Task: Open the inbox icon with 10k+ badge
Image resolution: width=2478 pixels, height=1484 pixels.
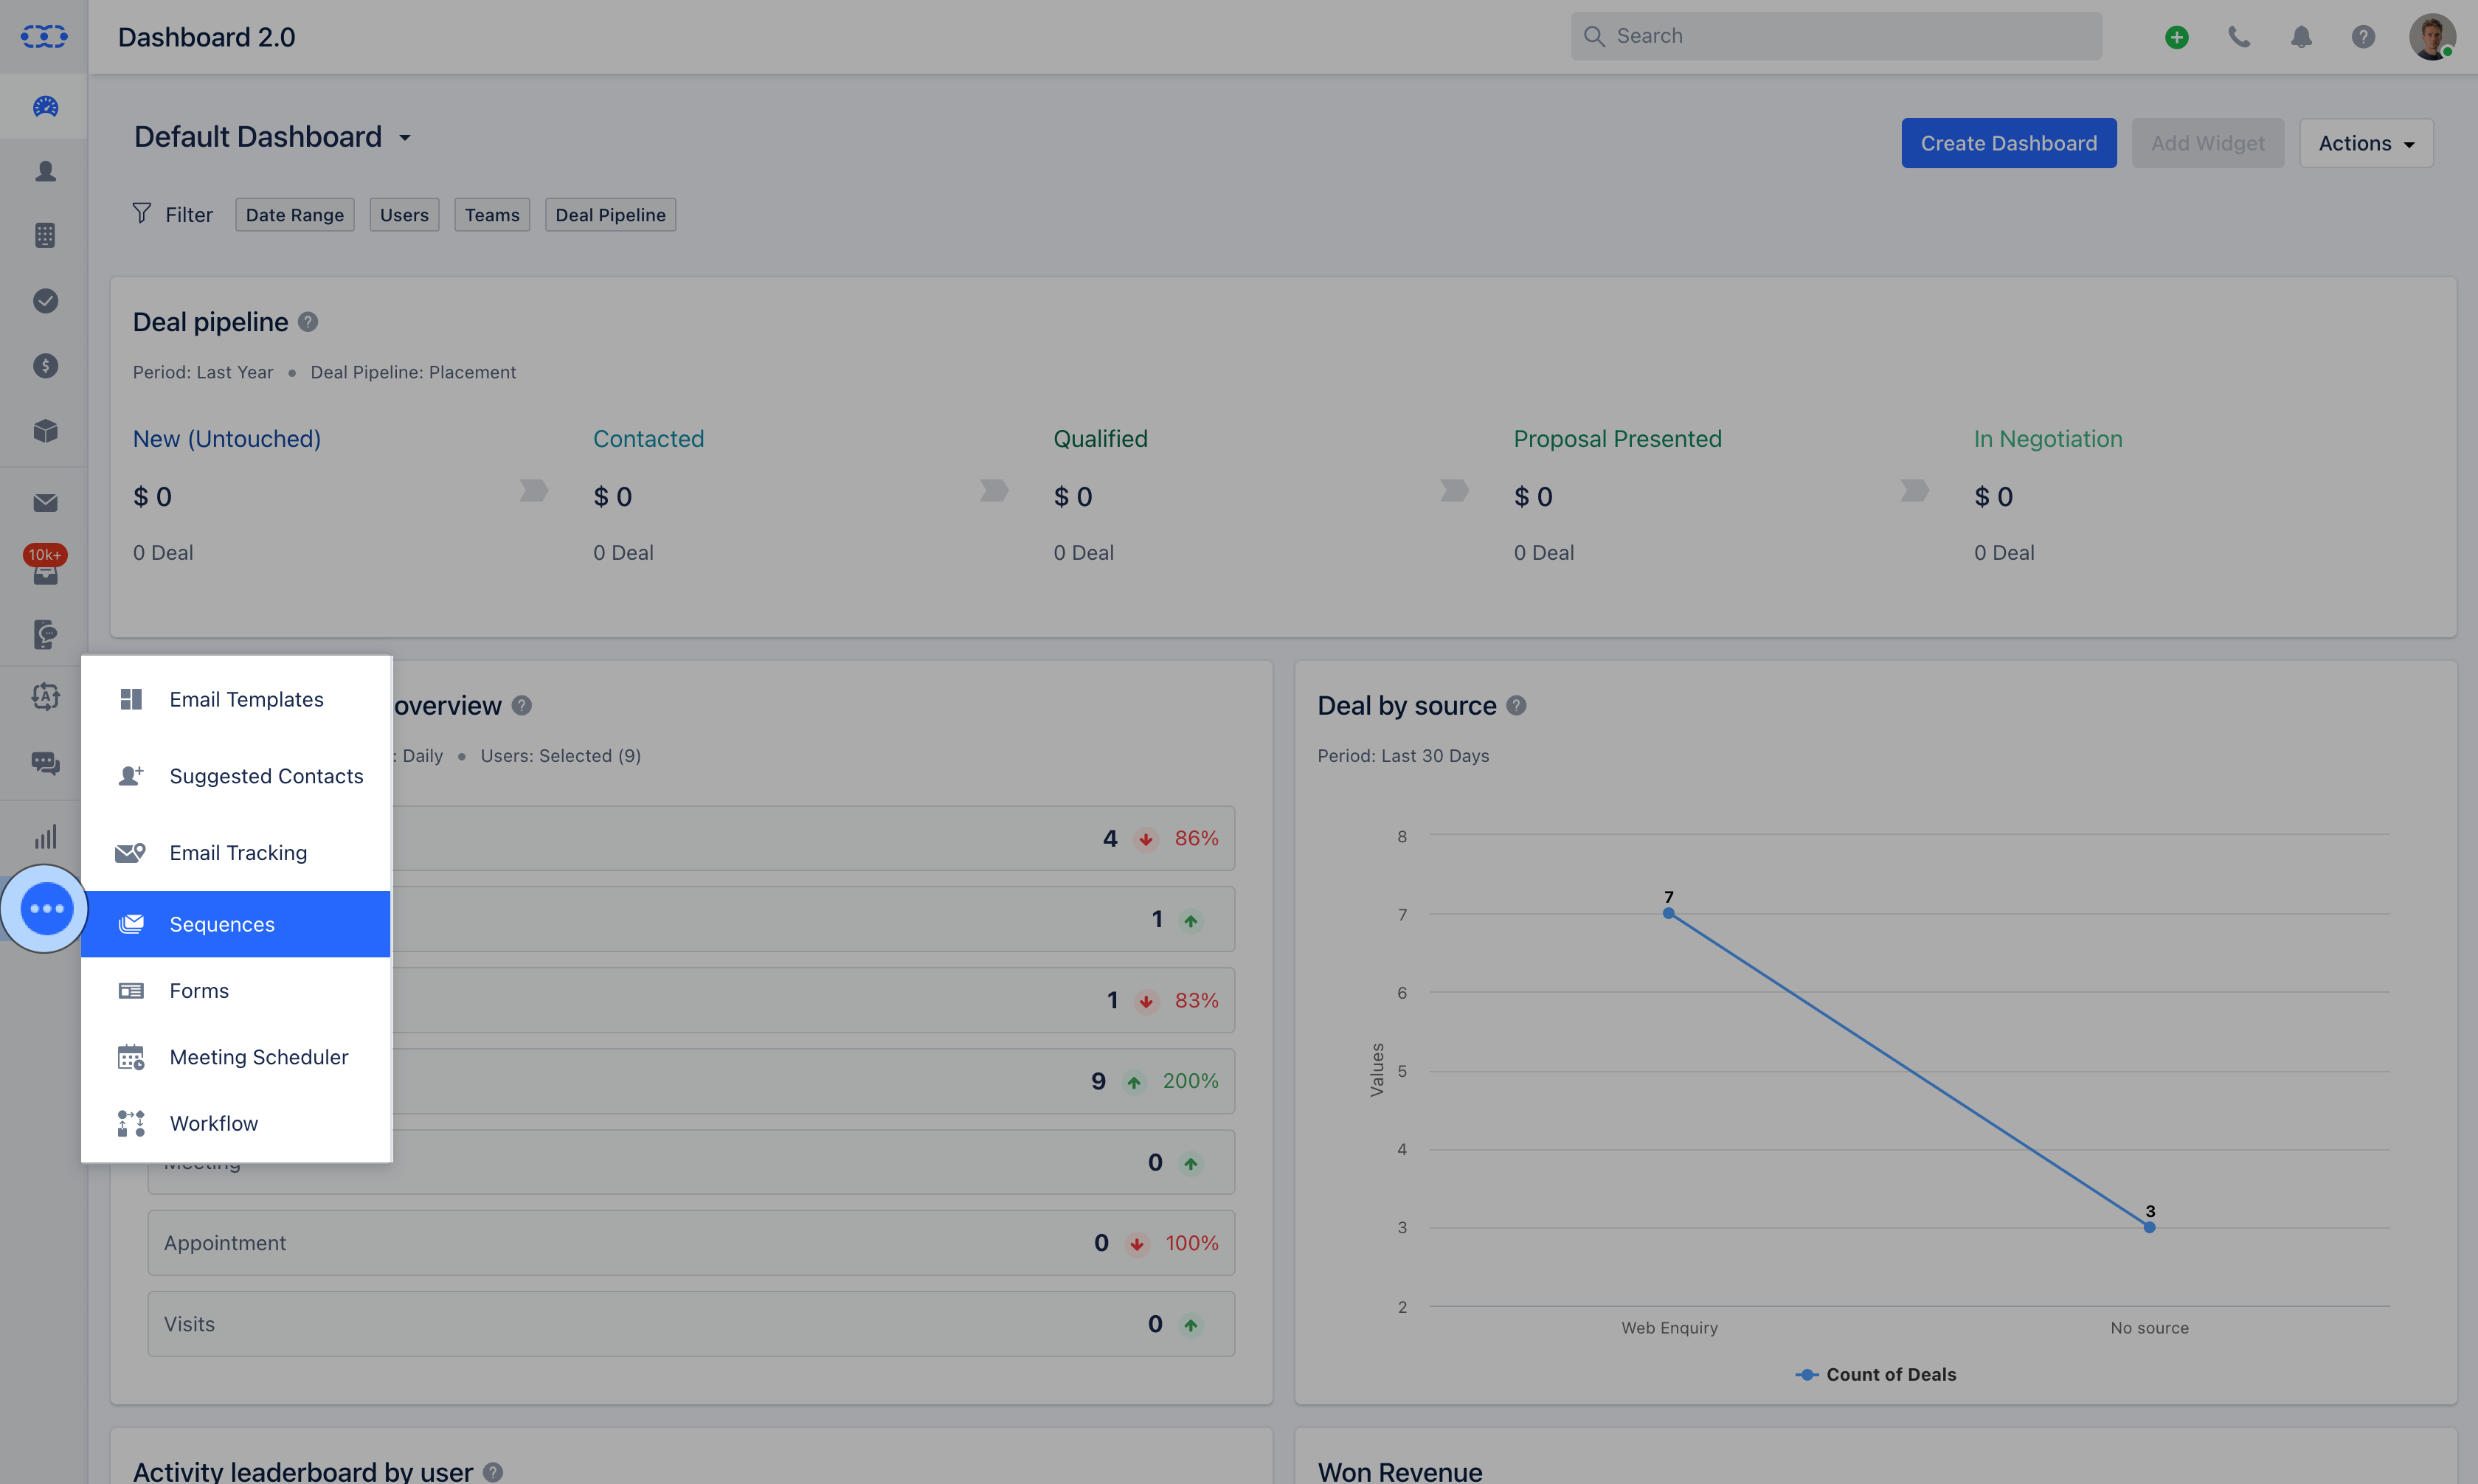Action: pyautogui.click(x=45, y=567)
